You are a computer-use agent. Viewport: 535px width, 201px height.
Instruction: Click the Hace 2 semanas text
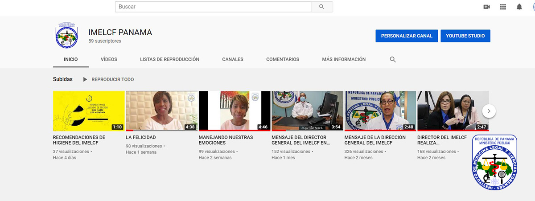pyautogui.click(x=216, y=158)
